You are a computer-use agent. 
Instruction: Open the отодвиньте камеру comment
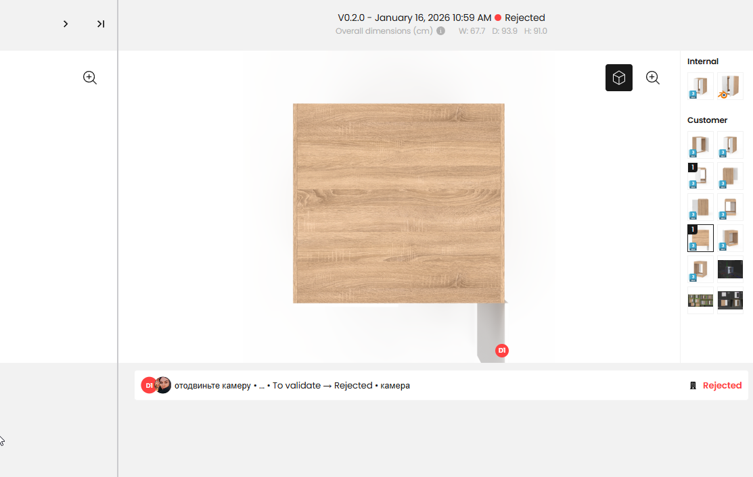tap(212, 385)
